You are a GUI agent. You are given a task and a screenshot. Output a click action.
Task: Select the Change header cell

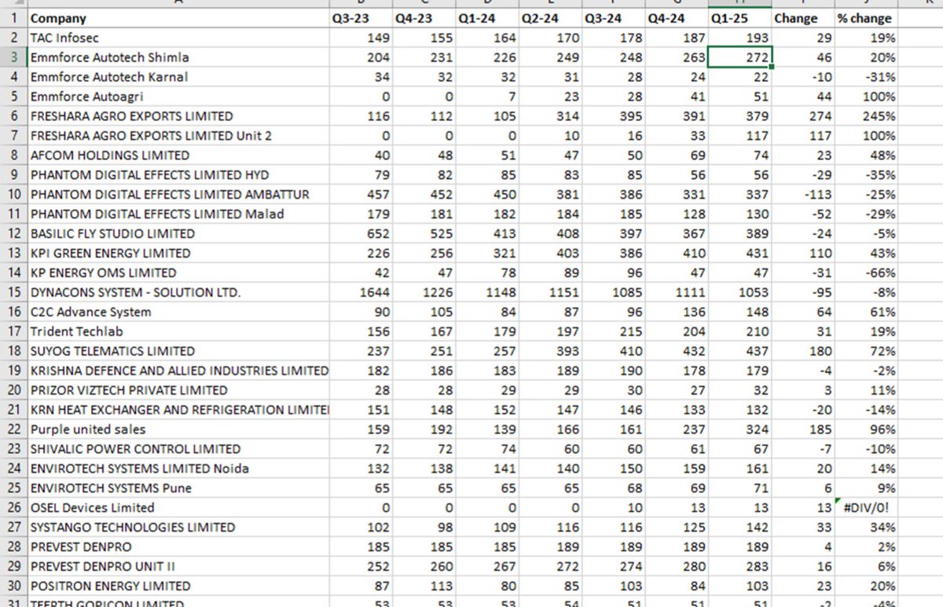[x=803, y=18]
